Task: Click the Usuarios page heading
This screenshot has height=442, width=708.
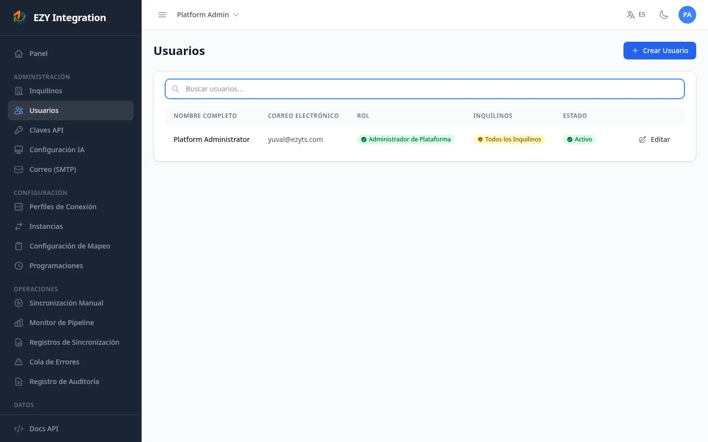Action: coord(179,51)
